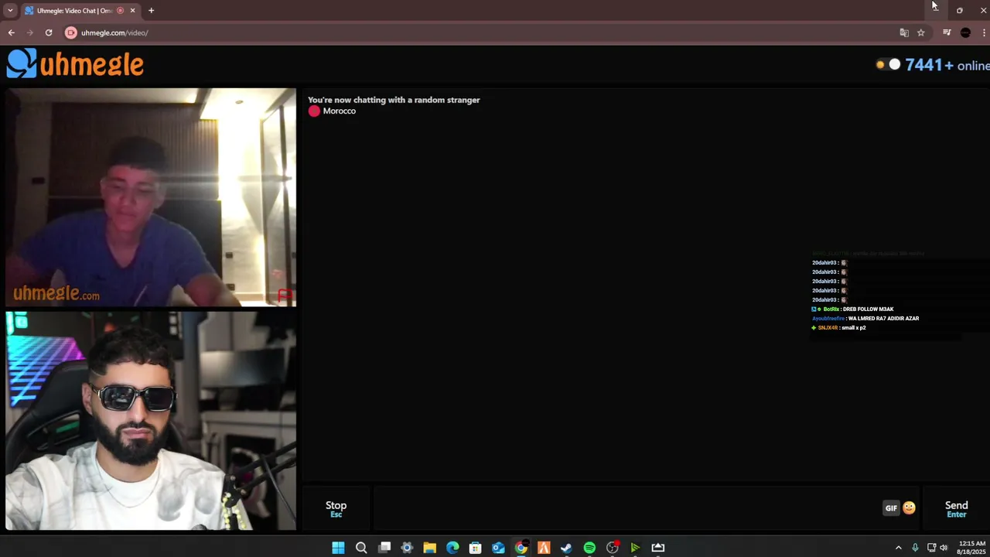Open the volume tray control
This screenshot has height=557, width=990.
pos(944,548)
